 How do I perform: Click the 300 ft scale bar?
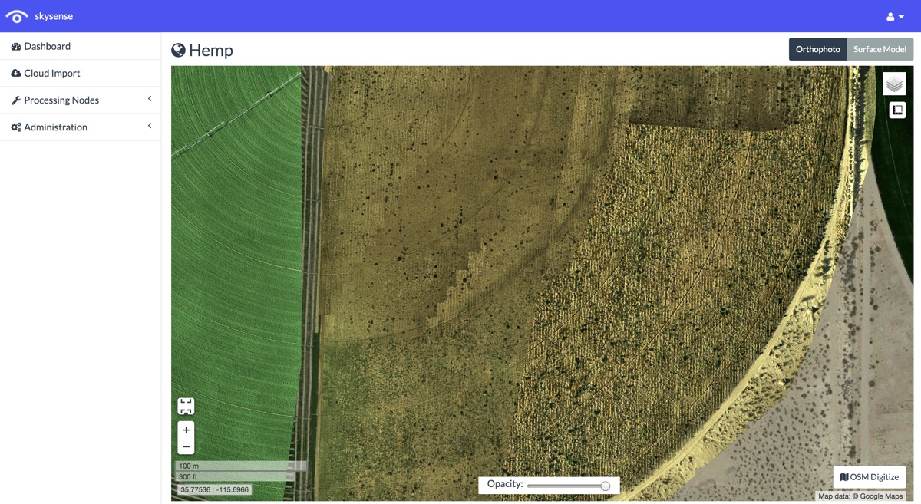coord(236,476)
